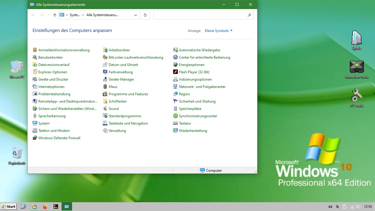Click the volume icon in system tray
The width and height of the screenshot is (375, 211).
[x=358, y=207]
